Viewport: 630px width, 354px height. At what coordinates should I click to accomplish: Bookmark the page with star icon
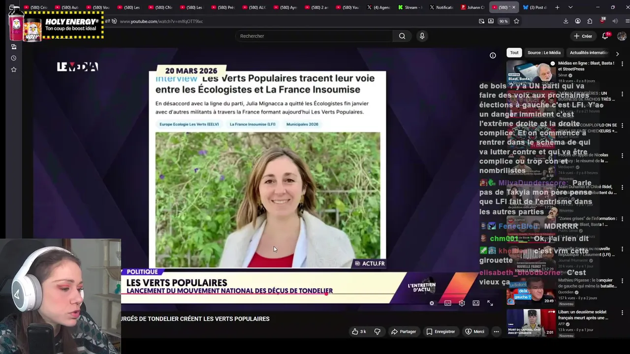pos(516,21)
